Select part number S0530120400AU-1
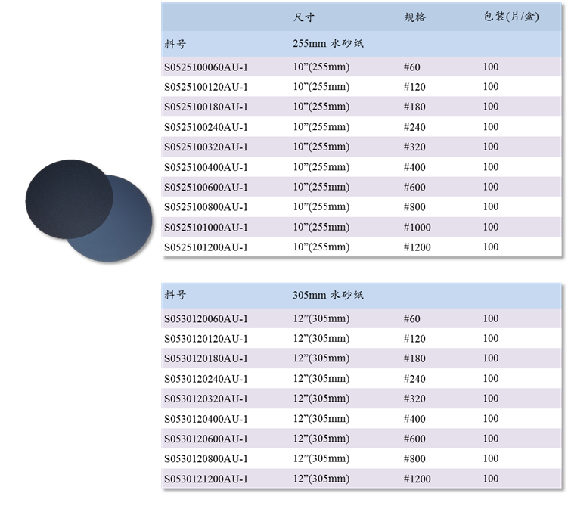The image size is (568, 515). point(206,419)
